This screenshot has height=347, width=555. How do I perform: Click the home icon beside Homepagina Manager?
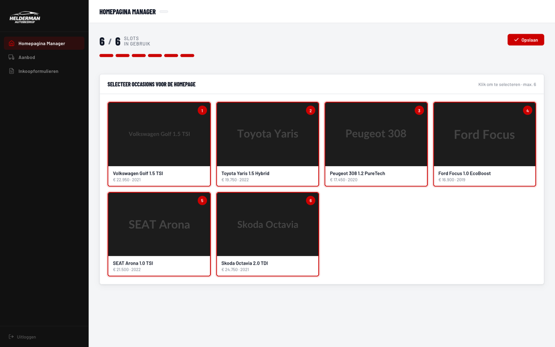point(11,43)
